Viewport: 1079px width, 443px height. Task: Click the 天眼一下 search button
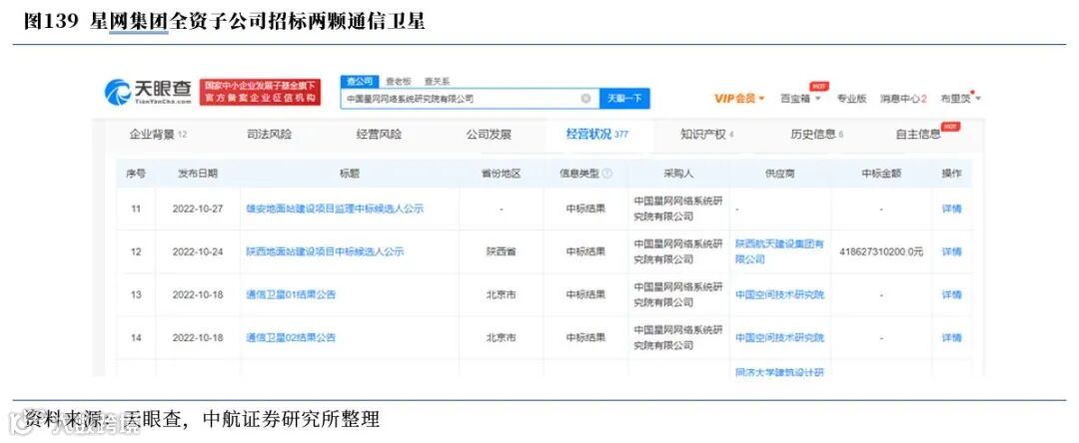pyautogui.click(x=624, y=99)
